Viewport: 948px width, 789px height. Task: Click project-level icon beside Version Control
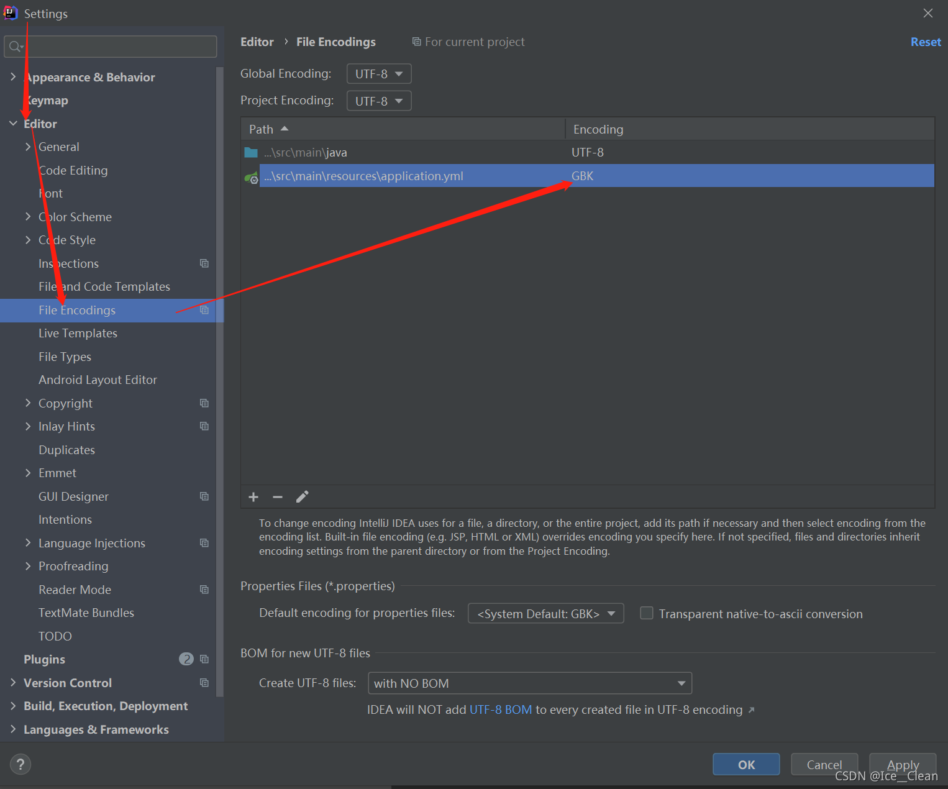pyautogui.click(x=204, y=683)
